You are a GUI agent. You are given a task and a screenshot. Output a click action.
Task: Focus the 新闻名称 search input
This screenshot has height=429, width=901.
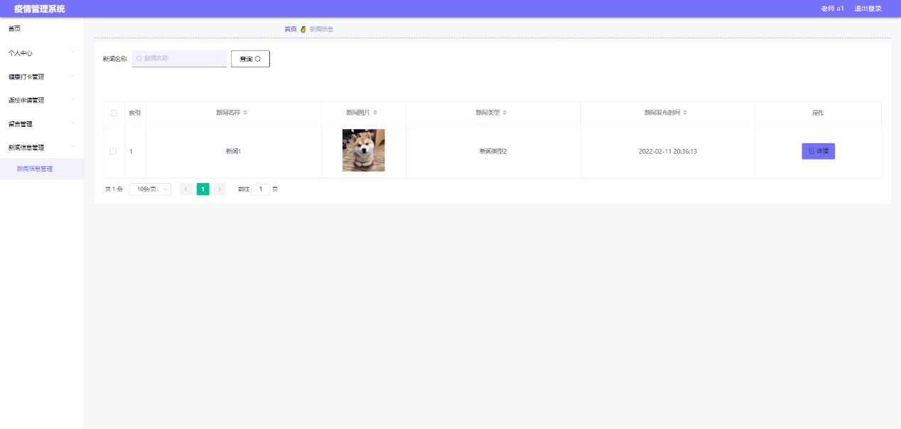click(179, 59)
